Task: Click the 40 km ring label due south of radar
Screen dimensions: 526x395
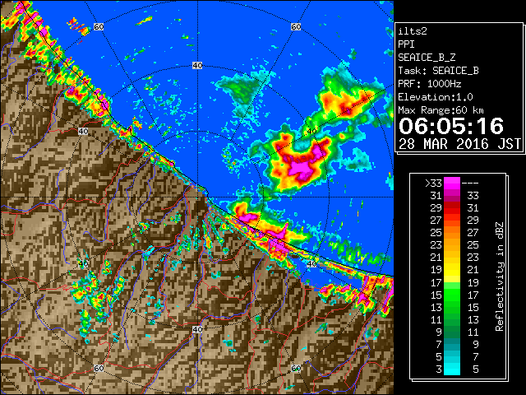Action: (x=197, y=329)
